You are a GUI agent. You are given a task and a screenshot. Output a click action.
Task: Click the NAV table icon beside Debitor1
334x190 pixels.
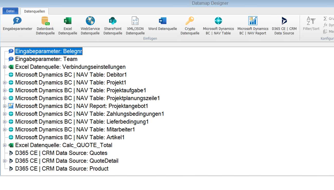pos(11,75)
